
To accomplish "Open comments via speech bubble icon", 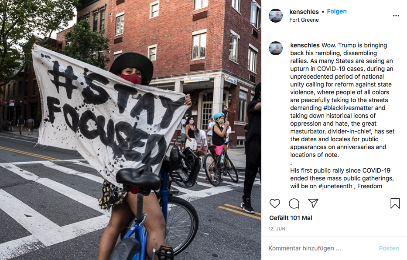I will pyautogui.click(x=294, y=203).
